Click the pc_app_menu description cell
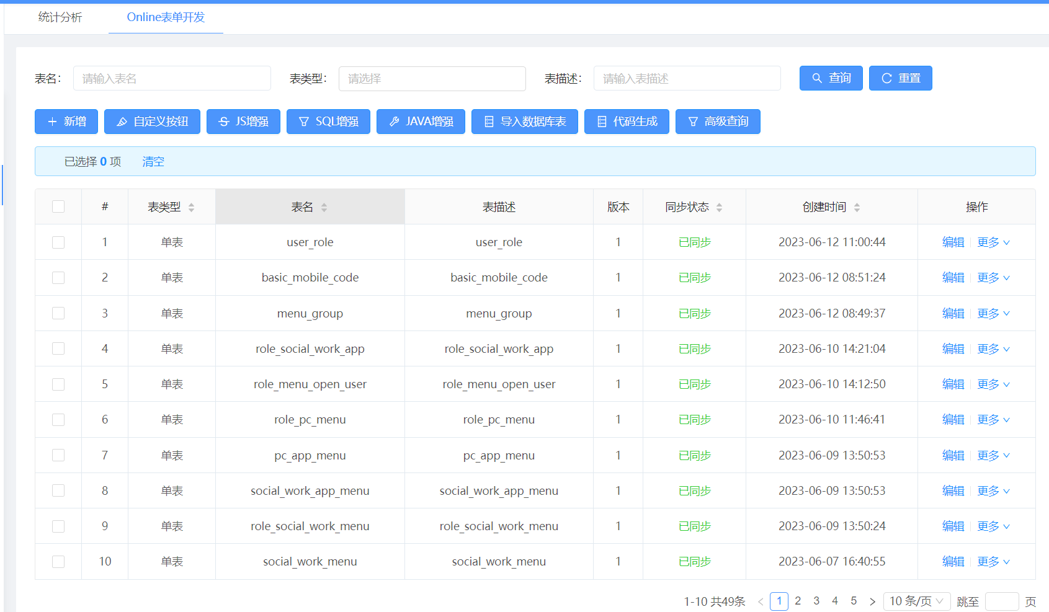This screenshot has height=612, width=1049. click(x=499, y=455)
